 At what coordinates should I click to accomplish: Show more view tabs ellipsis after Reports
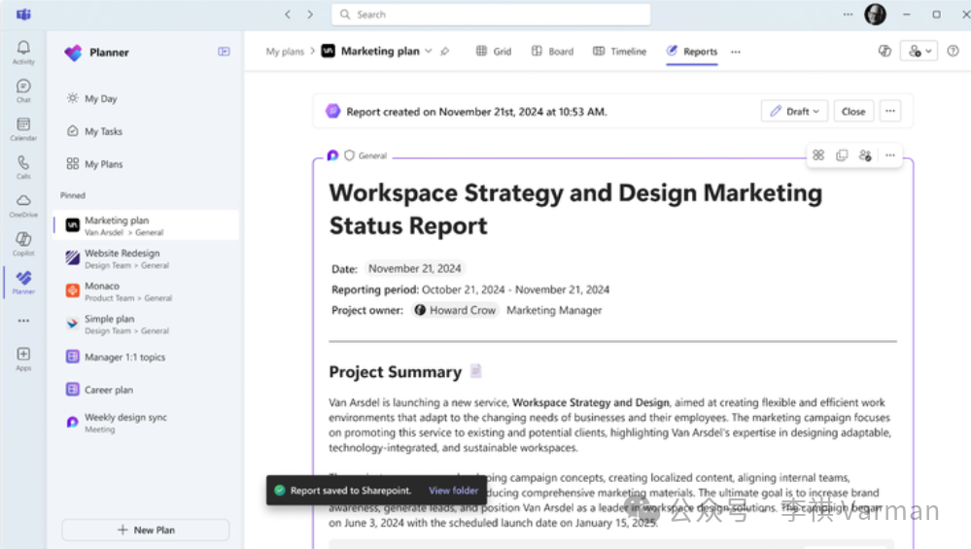click(x=736, y=52)
